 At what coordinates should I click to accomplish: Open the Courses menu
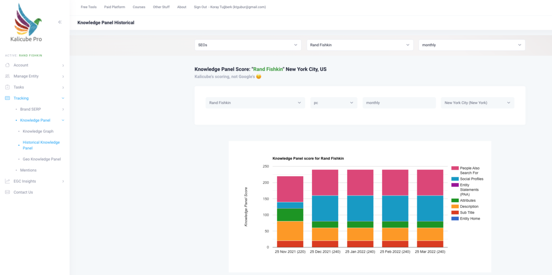[x=138, y=7]
